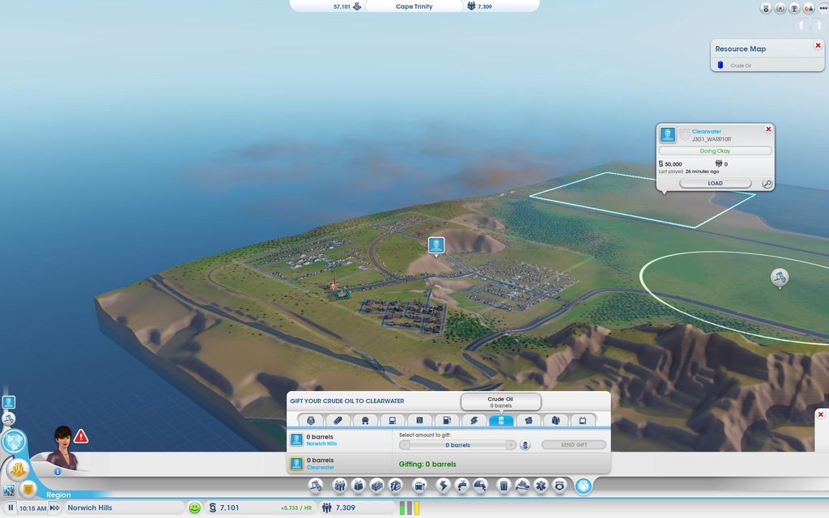
Task: Load the Clearwater city
Action: 715,183
